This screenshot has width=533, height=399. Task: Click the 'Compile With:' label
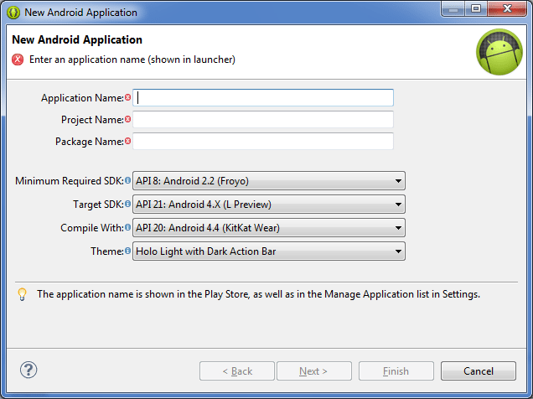tap(92, 228)
